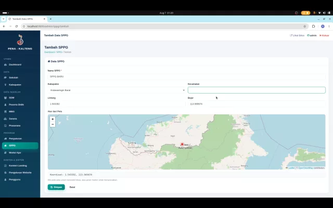The width and height of the screenshot is (333, 208).
Task: Reload the browser page
Action: click(x=16, y=27)
